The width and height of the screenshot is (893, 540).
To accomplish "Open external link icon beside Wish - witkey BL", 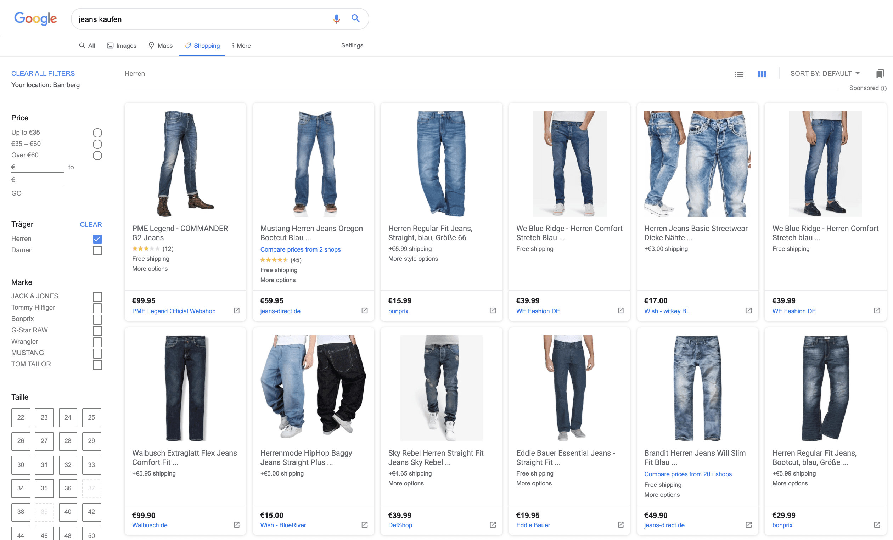I will click(x=749, y=310).
